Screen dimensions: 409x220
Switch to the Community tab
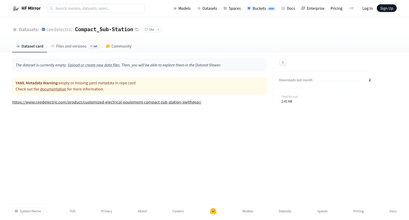pos(119,46)
